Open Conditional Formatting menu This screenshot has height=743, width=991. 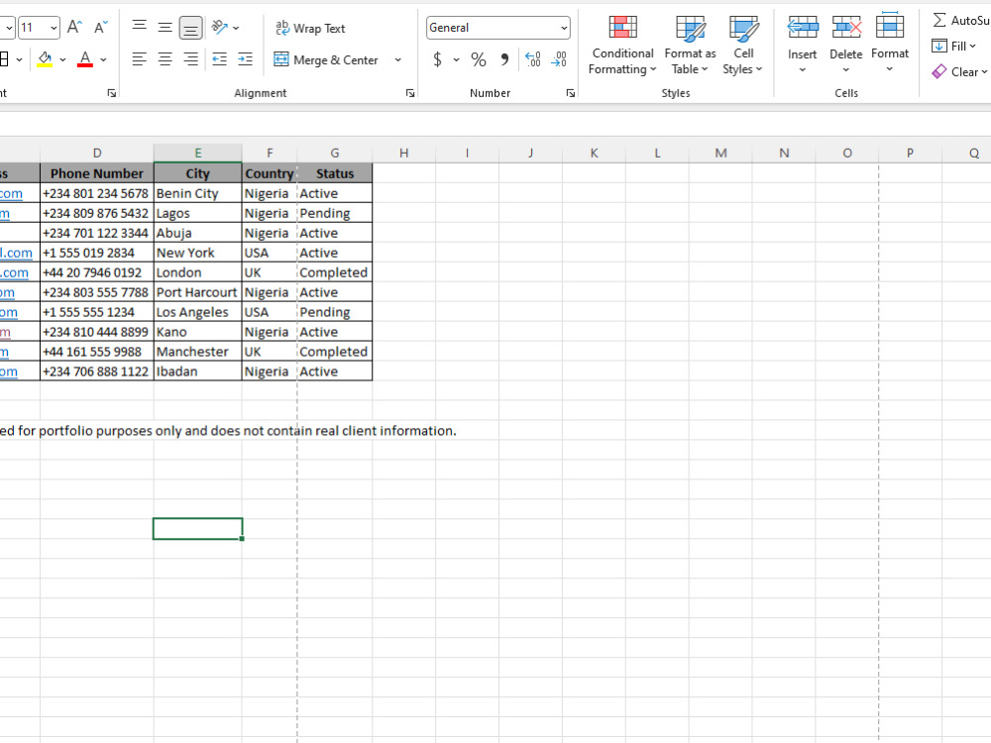pyautogui.click(x=622, y=46)
